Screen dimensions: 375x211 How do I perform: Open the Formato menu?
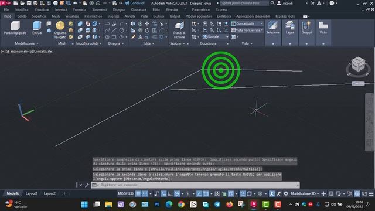(x=79, y=10)
